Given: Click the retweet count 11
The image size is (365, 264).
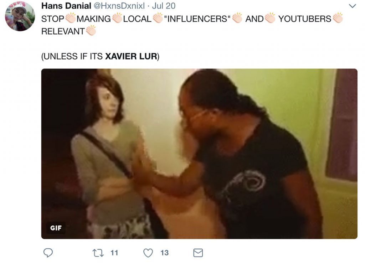Looking at the screenshot, I should coord(114,253).
